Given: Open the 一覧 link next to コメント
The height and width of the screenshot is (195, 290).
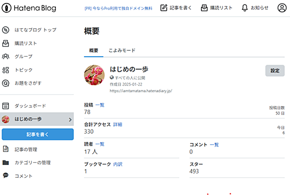Looking at the screenshot, I should pos(214,145).
